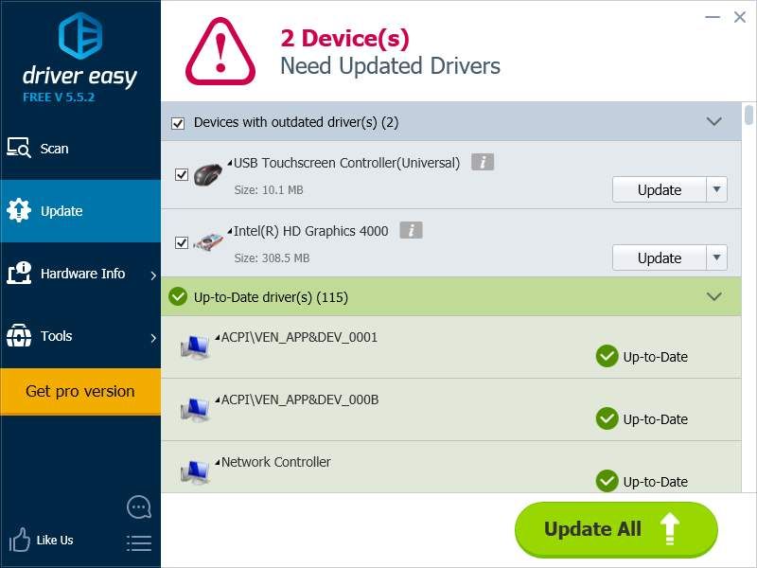Viewport: 757px width, 568px height.
Task: Collapse the outdated drivers section chevron
Action: pos(714,122)
